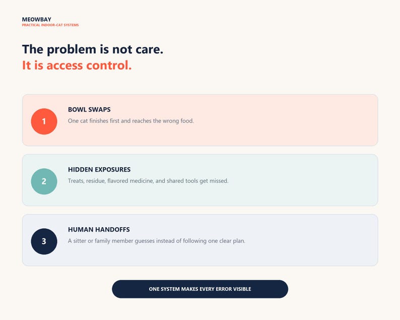
Task: Click the 'Treats, residue, flavored medicine' description
Action: click(x=148, y=181)
